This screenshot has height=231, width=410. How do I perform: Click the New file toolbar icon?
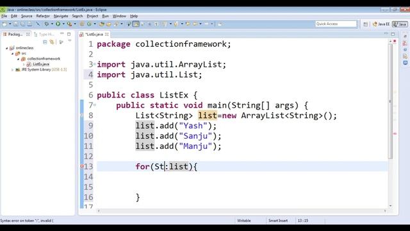coord(4,24)
